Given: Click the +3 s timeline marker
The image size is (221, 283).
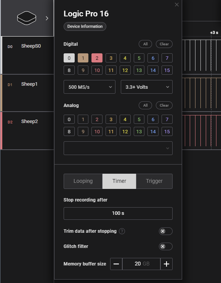Looking at the screenshot, I should tap(214, 33).
